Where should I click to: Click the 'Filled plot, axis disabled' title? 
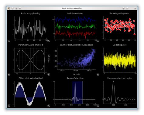click(31, 78)
